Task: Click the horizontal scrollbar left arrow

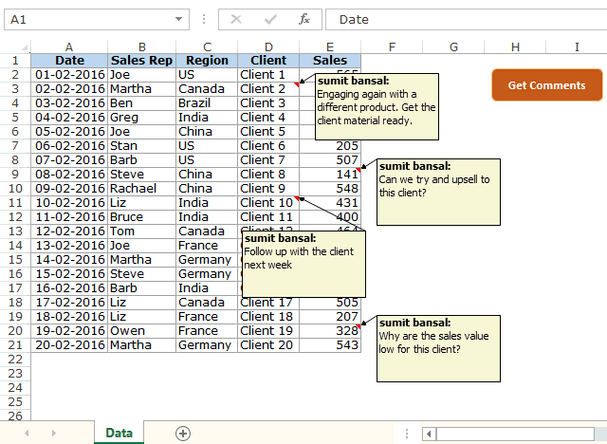Action: (x=429, y=434)
